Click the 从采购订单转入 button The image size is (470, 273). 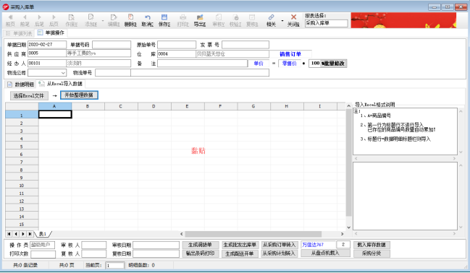coord(279,245)
